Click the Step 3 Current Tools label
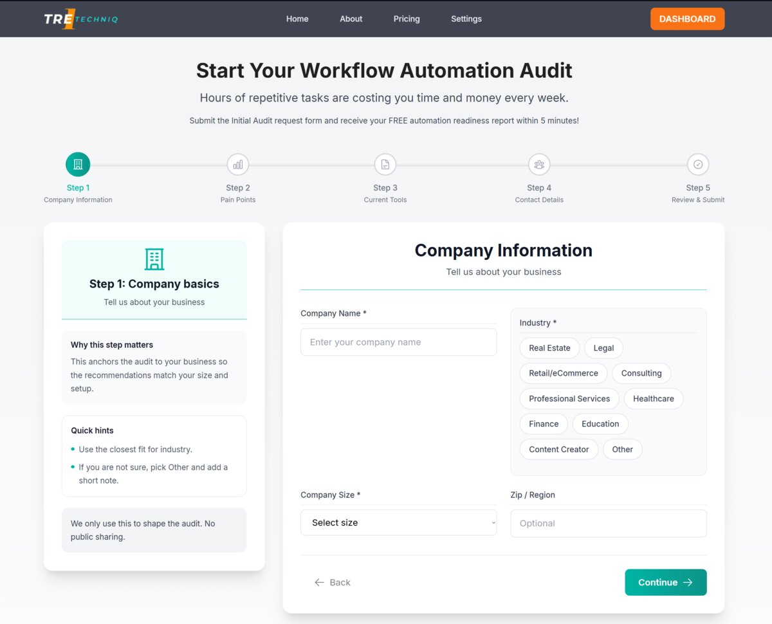Screen dimensions: 772x624 pyautogui.click(x=385, y=194)
